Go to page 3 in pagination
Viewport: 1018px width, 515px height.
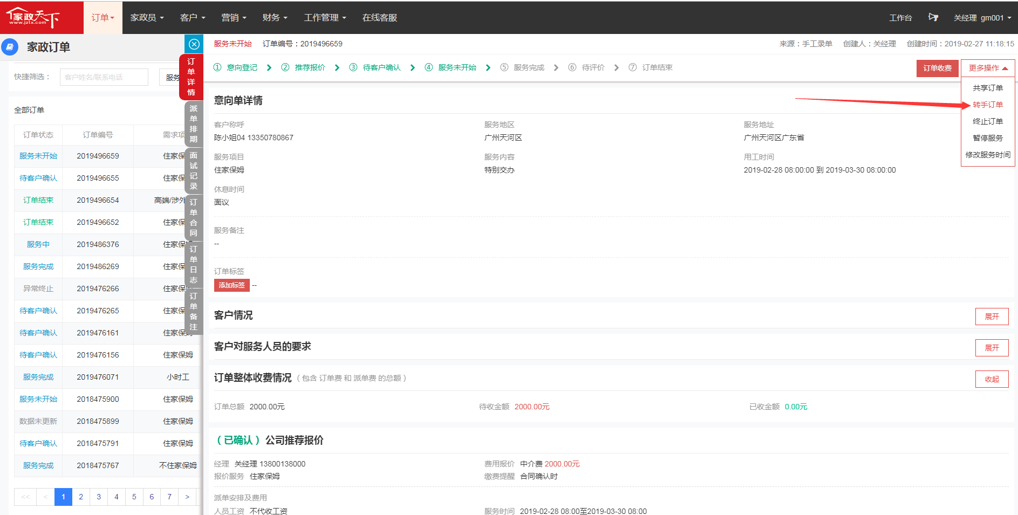[99, 497]
